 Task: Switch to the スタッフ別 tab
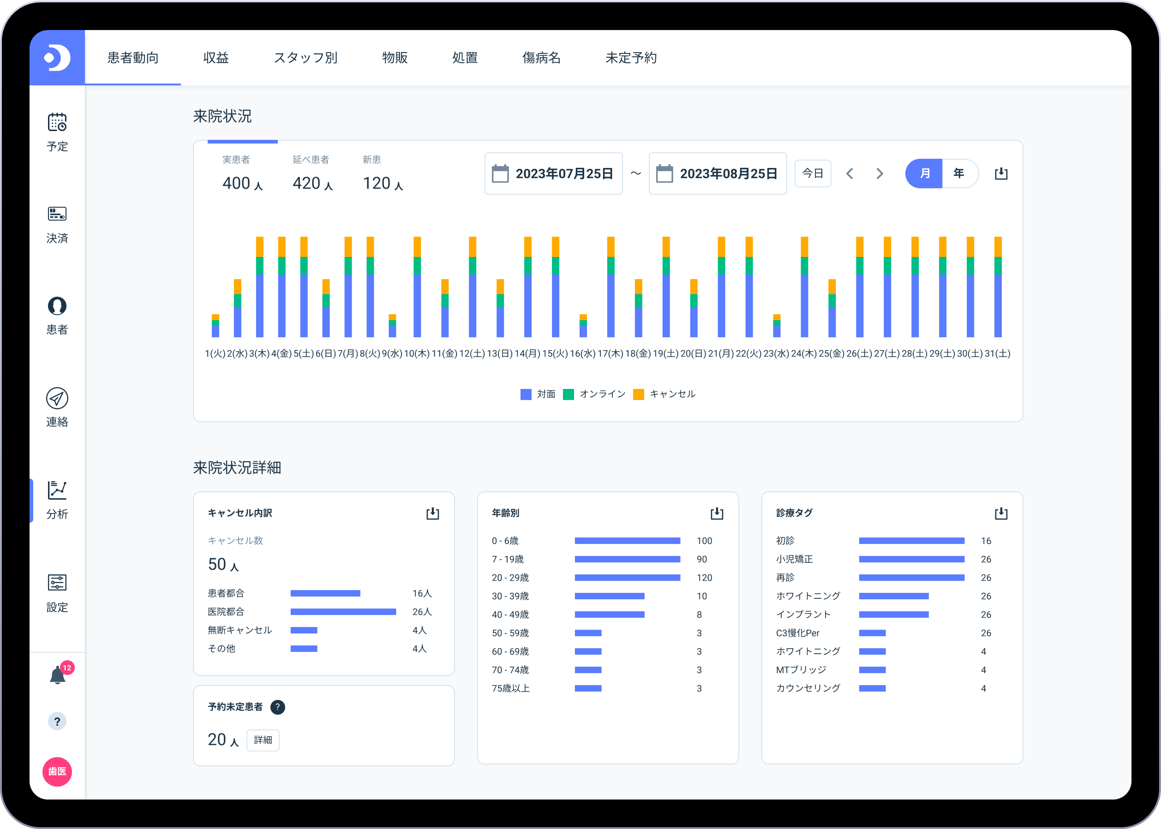[305, 58]
